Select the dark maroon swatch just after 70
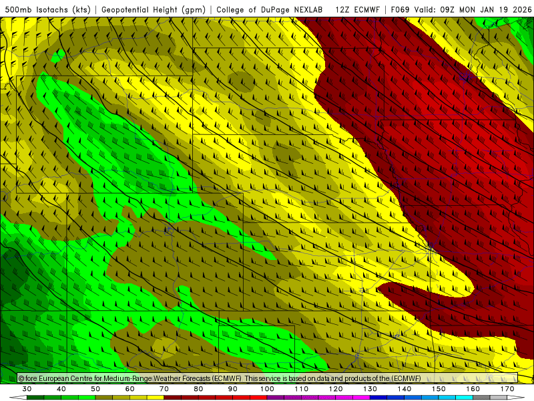The height and width of the screenshot is (401, 534). [173, 398]
